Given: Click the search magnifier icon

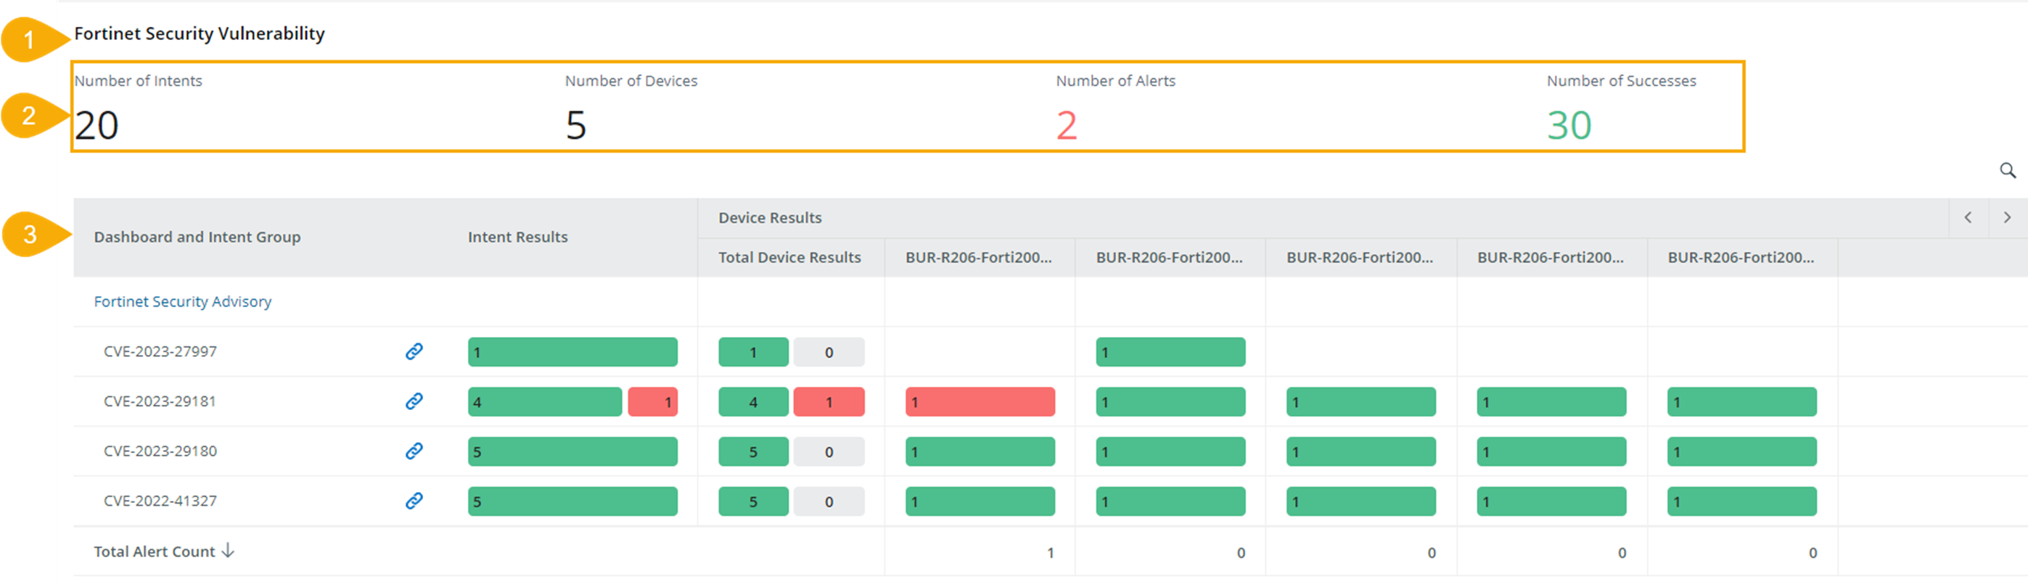Looking at the screenshot, I should 2007,170.
